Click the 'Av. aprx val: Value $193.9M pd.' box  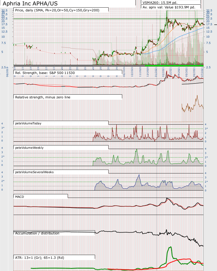point(171,7)
